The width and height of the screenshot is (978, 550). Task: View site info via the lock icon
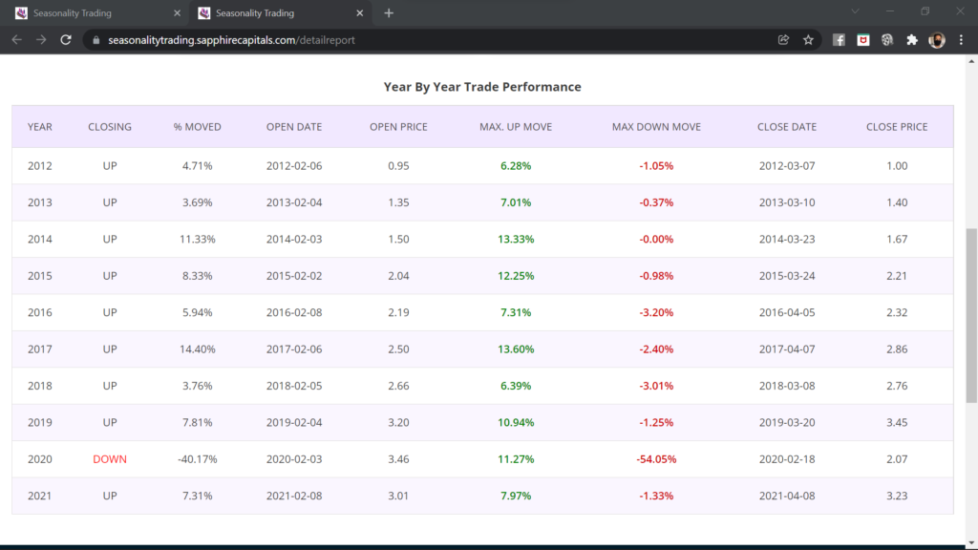[95, 40]
